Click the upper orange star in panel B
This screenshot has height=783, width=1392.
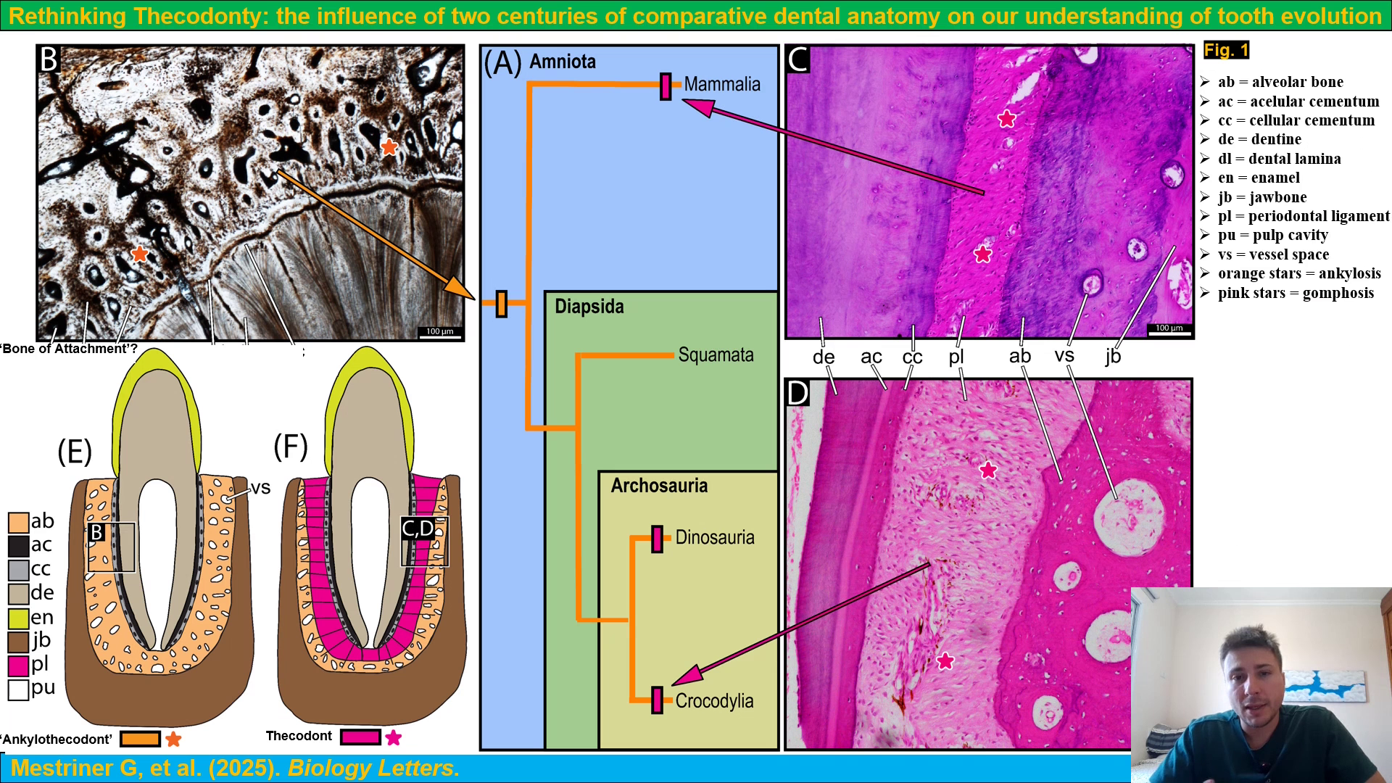(x=389, y=147)
